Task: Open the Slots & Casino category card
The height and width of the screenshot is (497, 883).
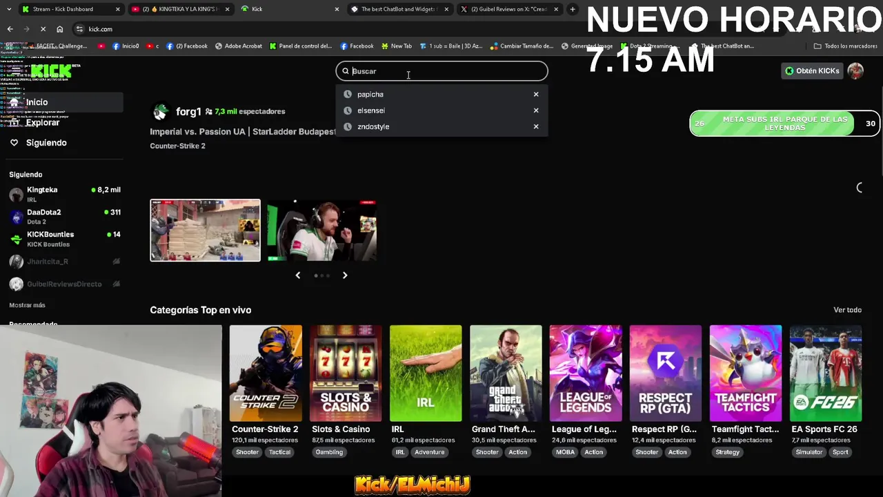Action: [346, 373]
